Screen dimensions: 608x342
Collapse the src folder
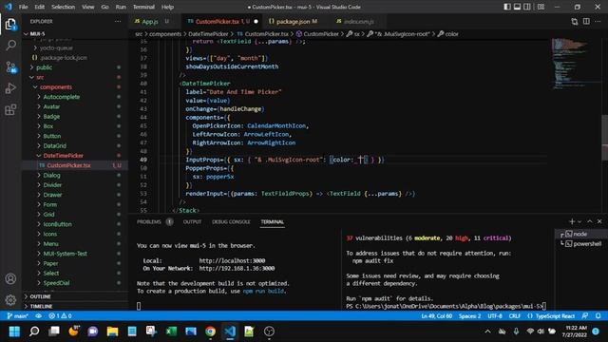(40, 77)
